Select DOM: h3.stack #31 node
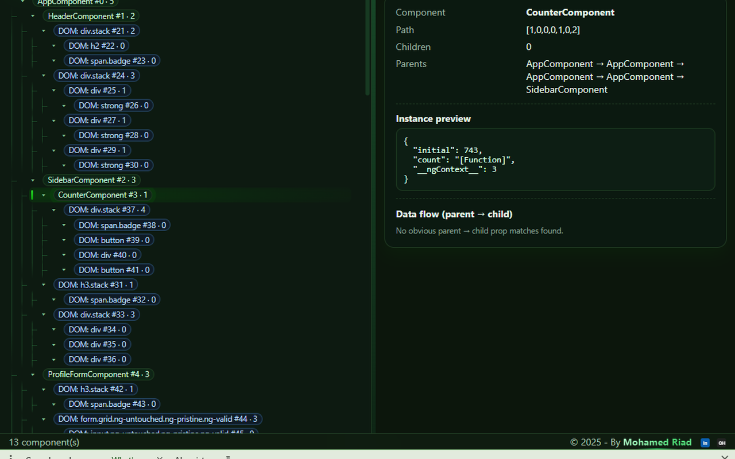Viewport: 735px width, 459px height. coord(96,285)
